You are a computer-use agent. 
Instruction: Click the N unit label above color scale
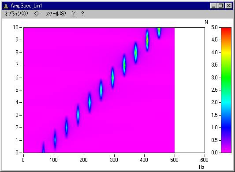(206, 22)
